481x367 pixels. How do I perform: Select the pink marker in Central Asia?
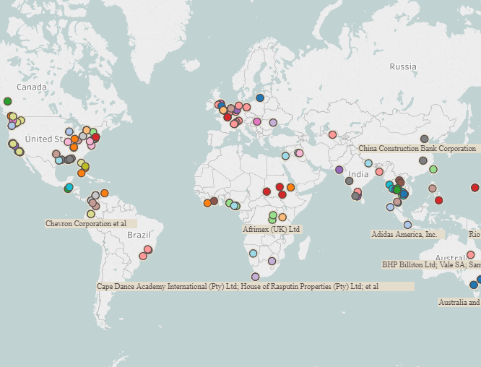pos(332,134)
